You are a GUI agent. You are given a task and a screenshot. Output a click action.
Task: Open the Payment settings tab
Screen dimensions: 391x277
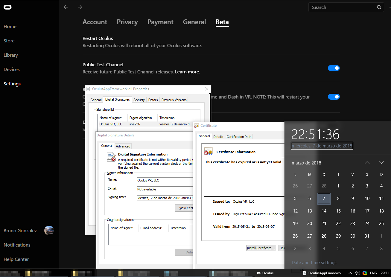tap(160, 22)
